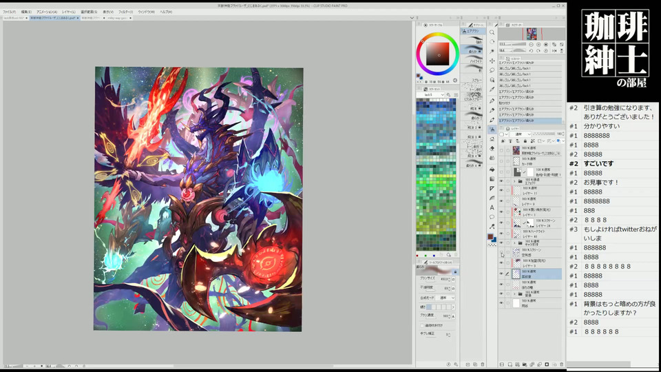Open the レイヤー menu in menu bar
661x372 pixels.
(x=69, y=12)
